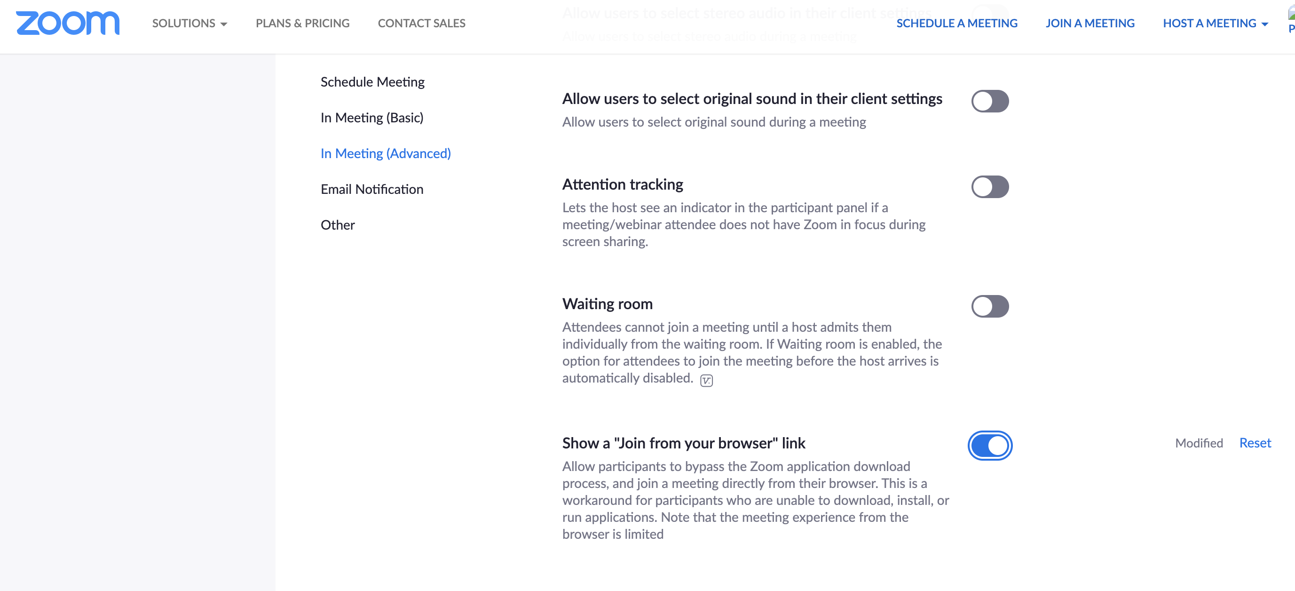Open Plans & Pricing page

302,23
